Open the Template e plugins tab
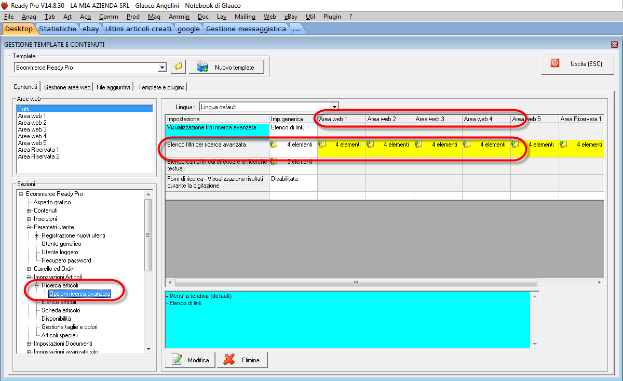Screen dimensions: 623x381 [x=161, y=87]
